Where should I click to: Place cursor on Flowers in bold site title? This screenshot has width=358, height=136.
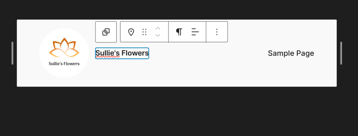coord(135,53)
